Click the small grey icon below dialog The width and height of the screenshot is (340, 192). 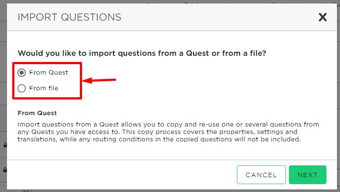[26, 191]
